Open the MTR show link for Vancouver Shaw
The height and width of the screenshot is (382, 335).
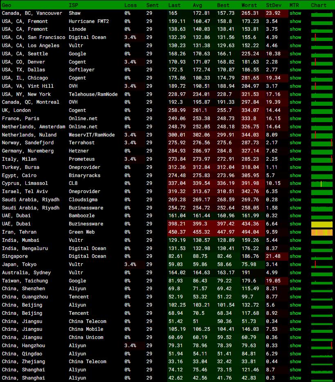(295, 13)
